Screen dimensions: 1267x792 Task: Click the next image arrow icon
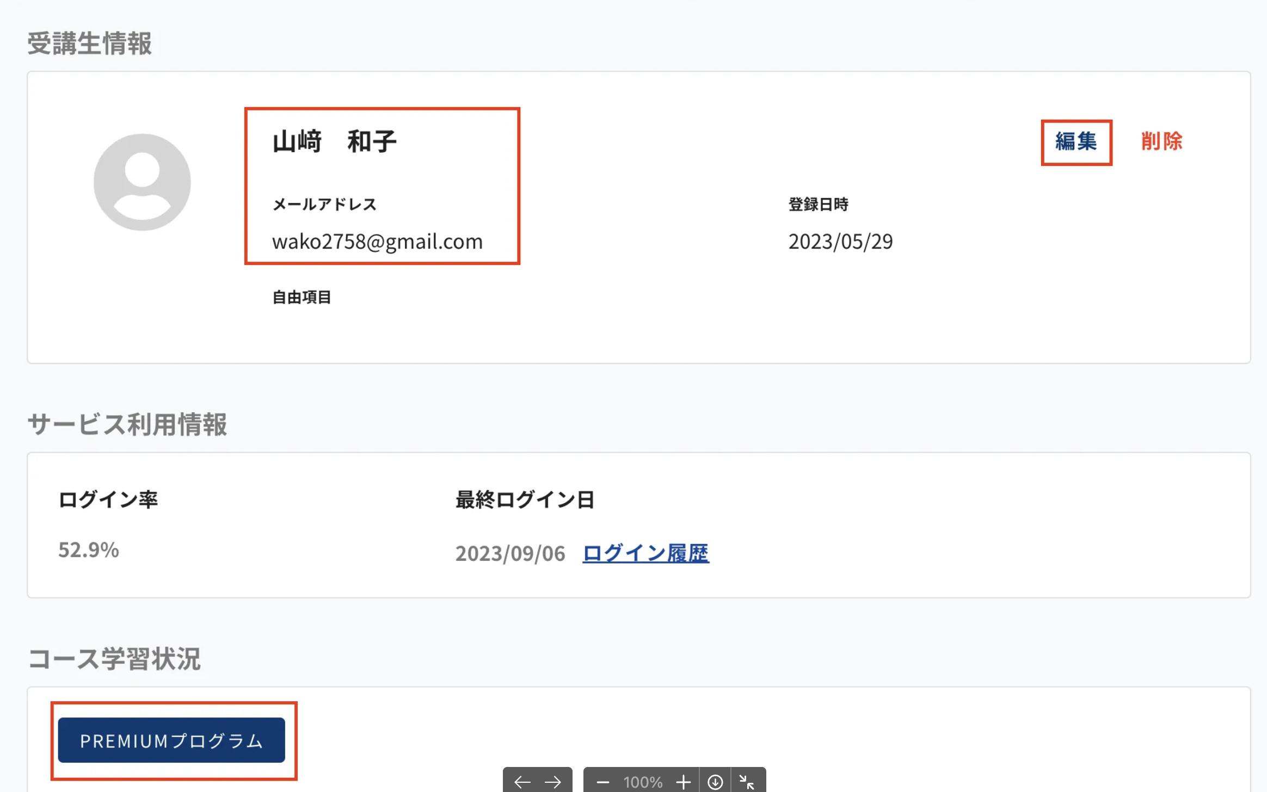click(553, 782)
